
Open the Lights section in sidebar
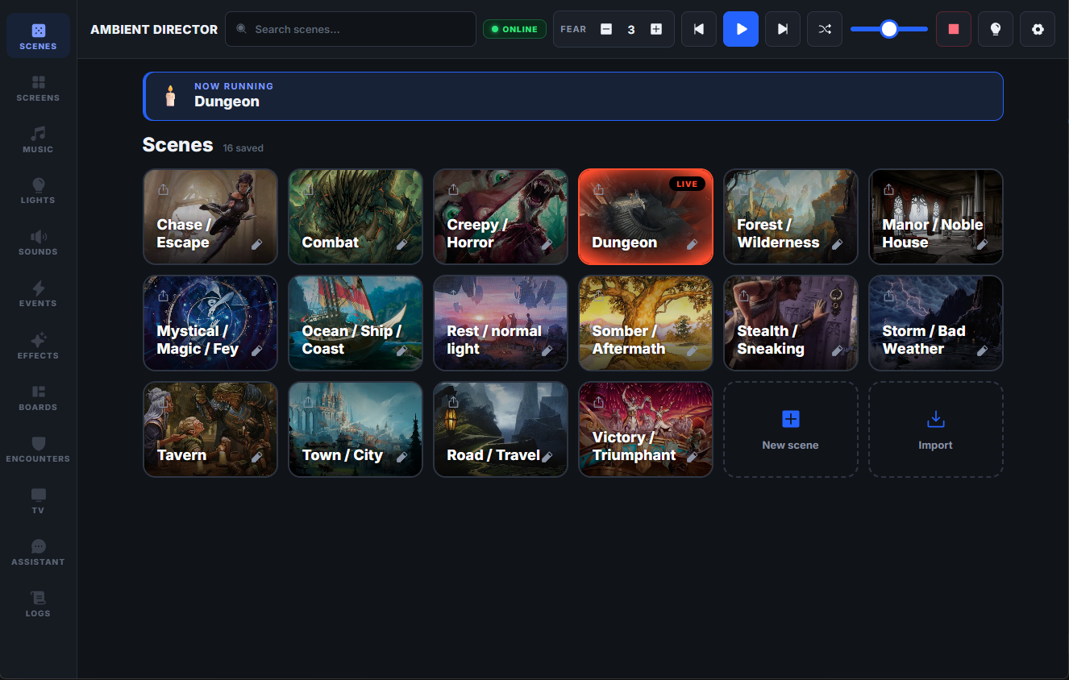(38, 191)
